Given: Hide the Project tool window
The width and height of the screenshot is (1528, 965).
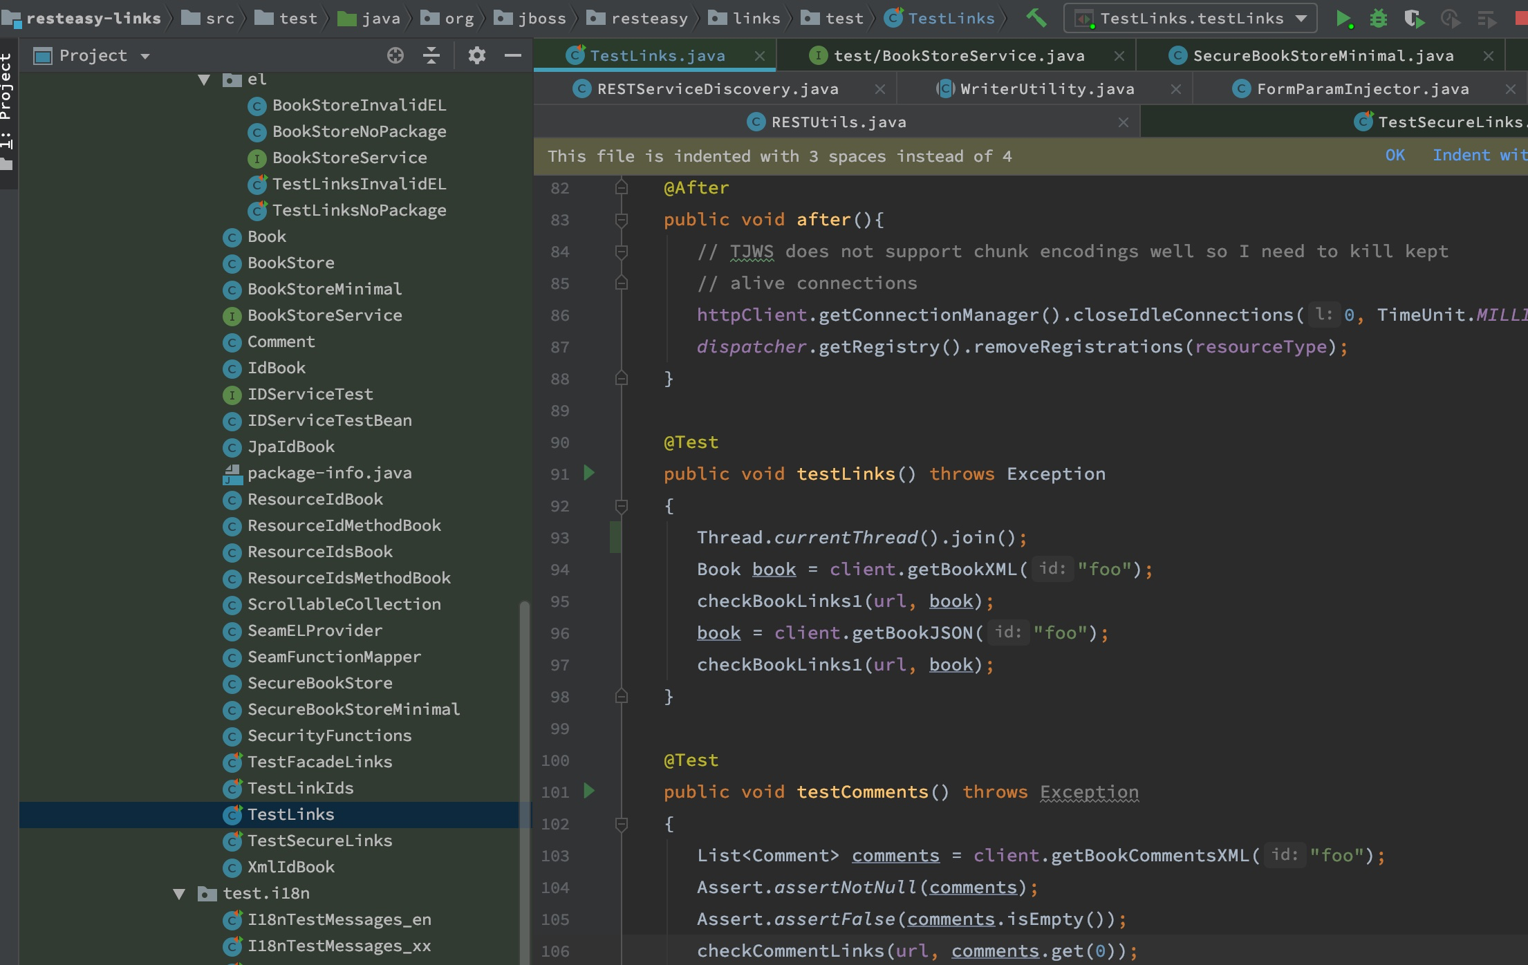Looking at the screenshot, I should [512, 55].
